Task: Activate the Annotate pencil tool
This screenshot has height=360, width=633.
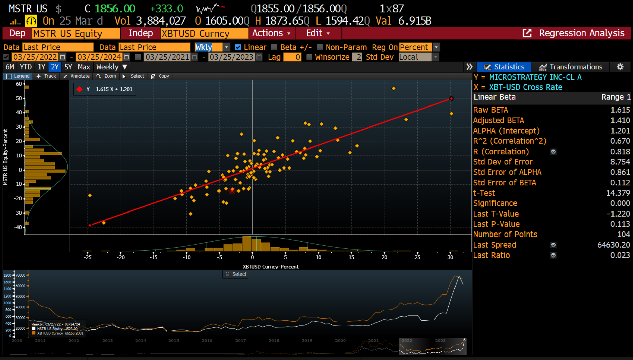Action: (x=76, y=76)
